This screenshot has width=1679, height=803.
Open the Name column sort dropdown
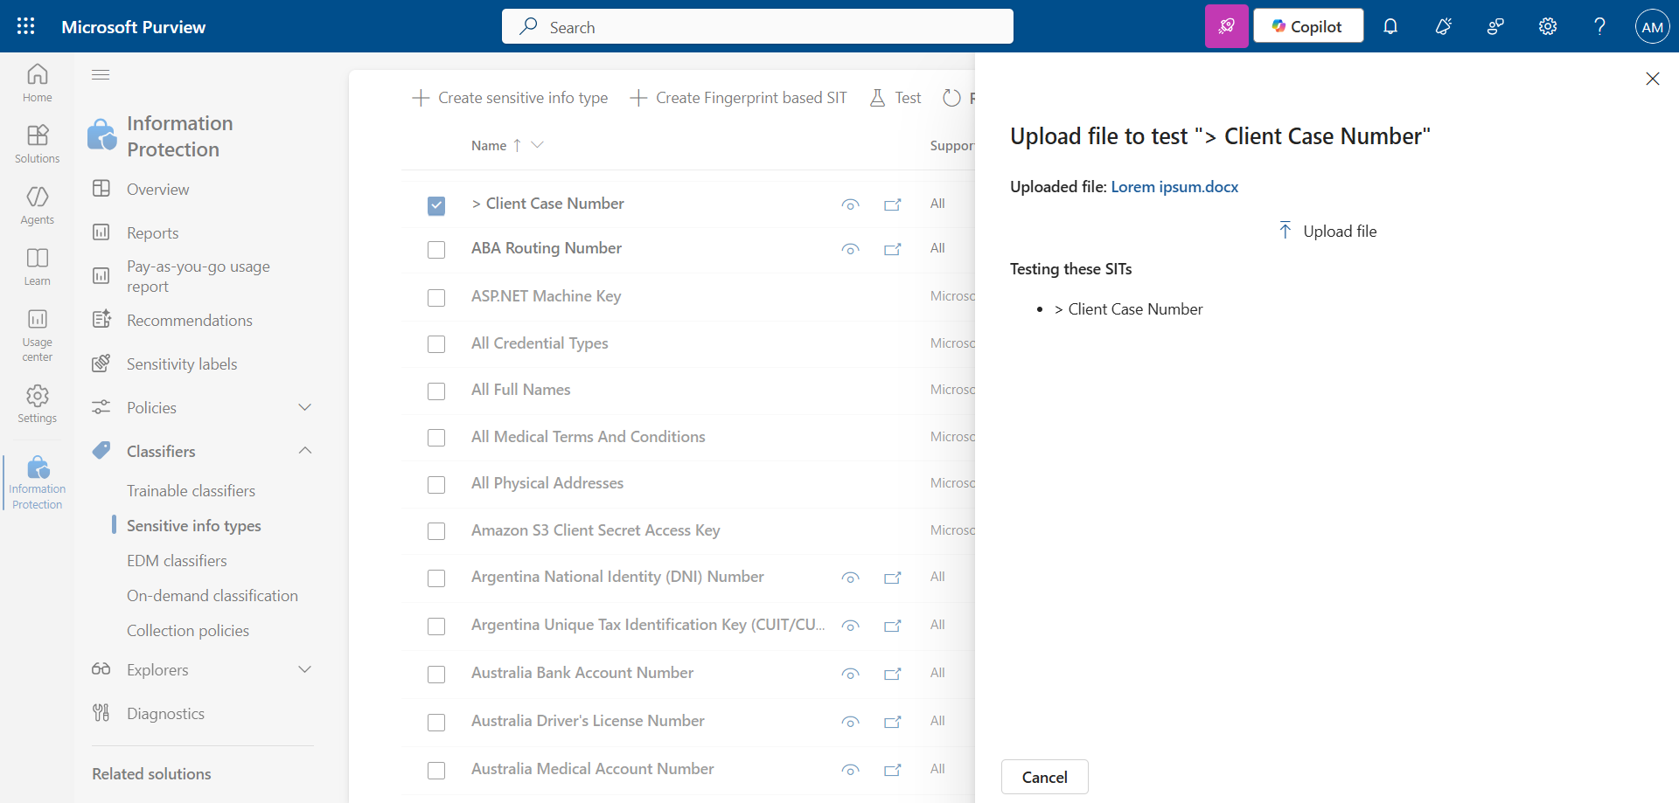(x=537, y=145)
